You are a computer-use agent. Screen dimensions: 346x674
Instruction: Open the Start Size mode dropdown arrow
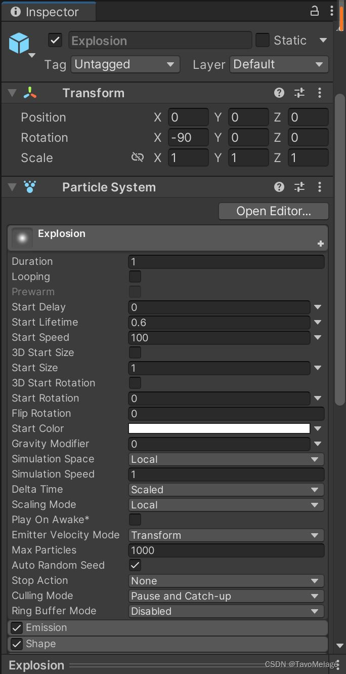pyautogui.click(x=318, y=368)
